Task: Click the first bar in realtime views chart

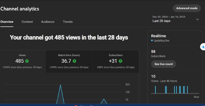Action: click(x=155, y=90)
